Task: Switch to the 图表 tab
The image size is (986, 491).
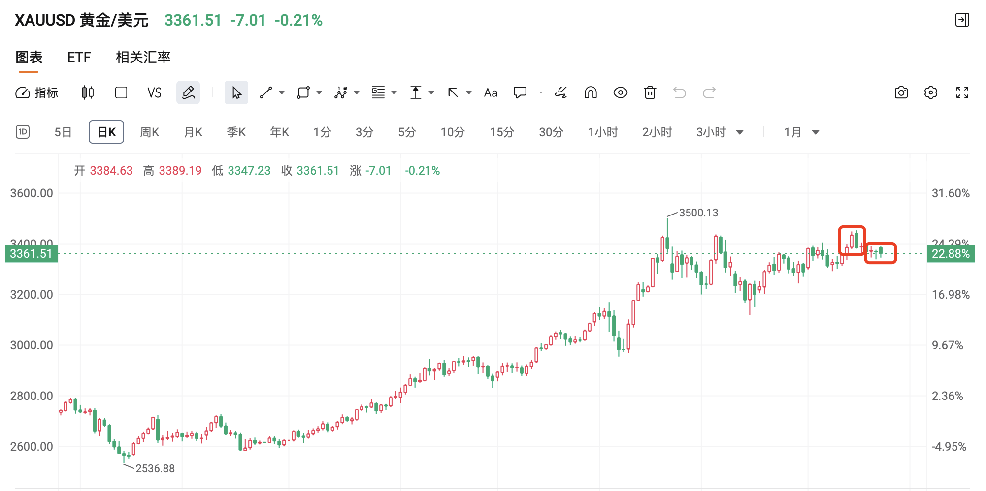Action: coord(29,57)
